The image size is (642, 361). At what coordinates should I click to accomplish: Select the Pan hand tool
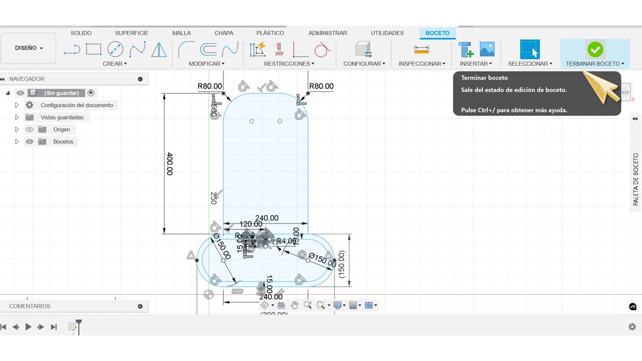pos(294,305)
